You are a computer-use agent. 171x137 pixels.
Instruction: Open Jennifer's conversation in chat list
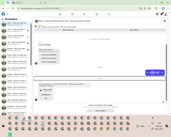[15, 82]
